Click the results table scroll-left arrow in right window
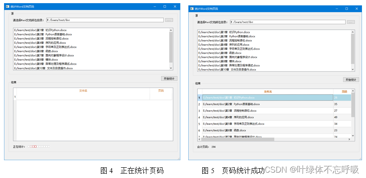 pyautogui.click(x=200, y=139)
